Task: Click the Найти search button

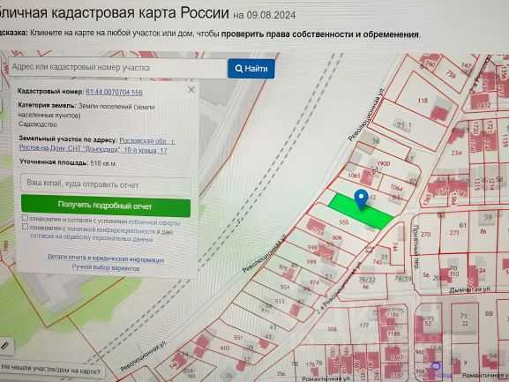Action: coord(251,69)
